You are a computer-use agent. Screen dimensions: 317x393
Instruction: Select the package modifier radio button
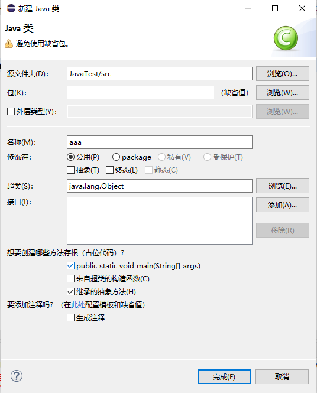pyautogui.click(x=116, y=157)
